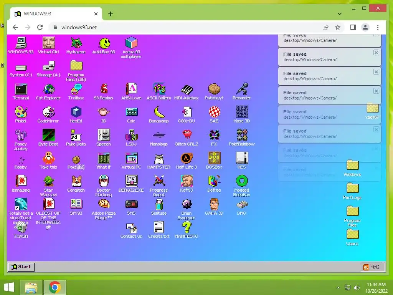Open a new Chrome tab
Screen dimensions: 393x295
(111, 14)
